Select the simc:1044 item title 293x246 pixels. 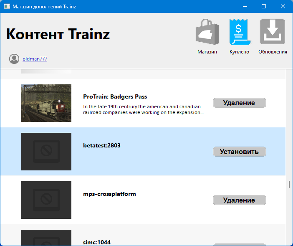click(97, 242)
